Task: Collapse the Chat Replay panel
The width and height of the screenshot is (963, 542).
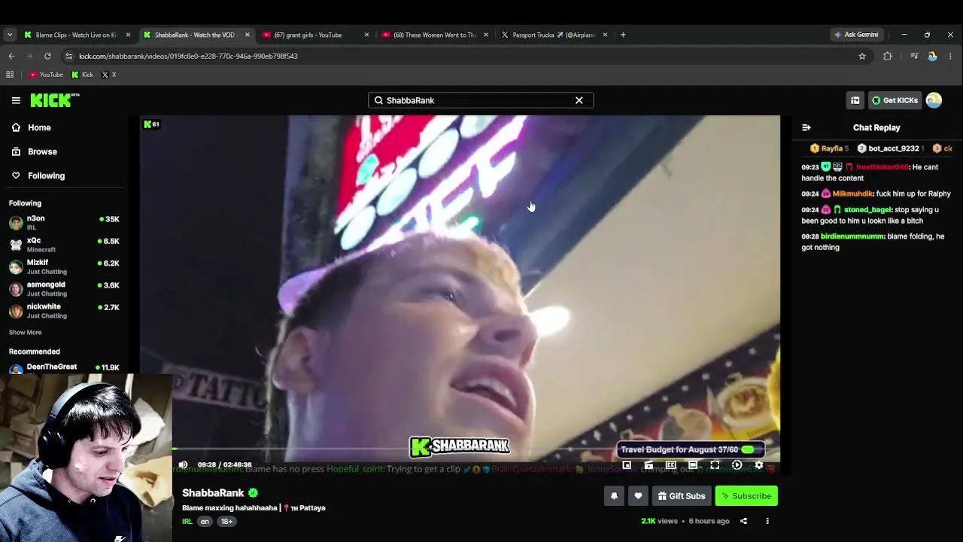Action: (x=806, y=128)
